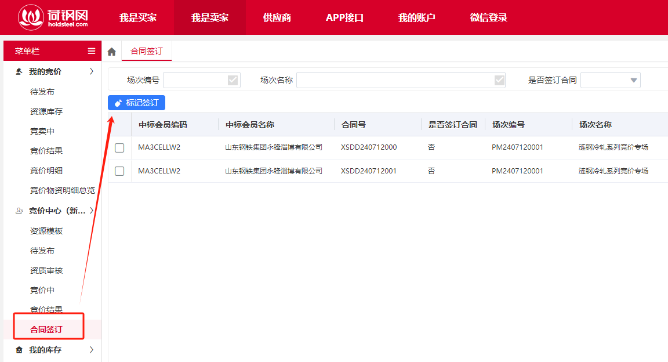Click 山东钢铁集团永锋淄博有限公司 in XSDD240712001's row

pos(274,171)
